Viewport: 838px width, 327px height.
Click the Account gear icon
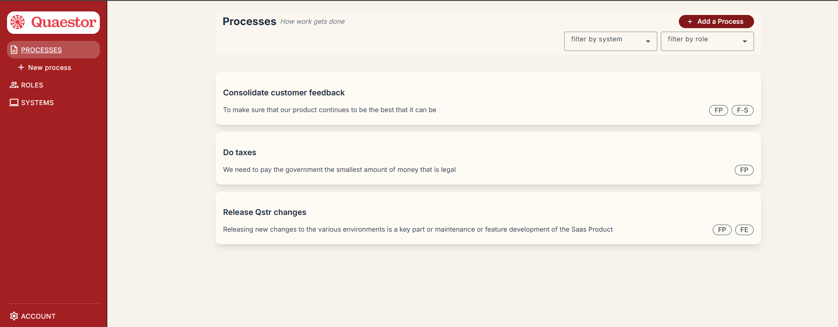(14, 316)
